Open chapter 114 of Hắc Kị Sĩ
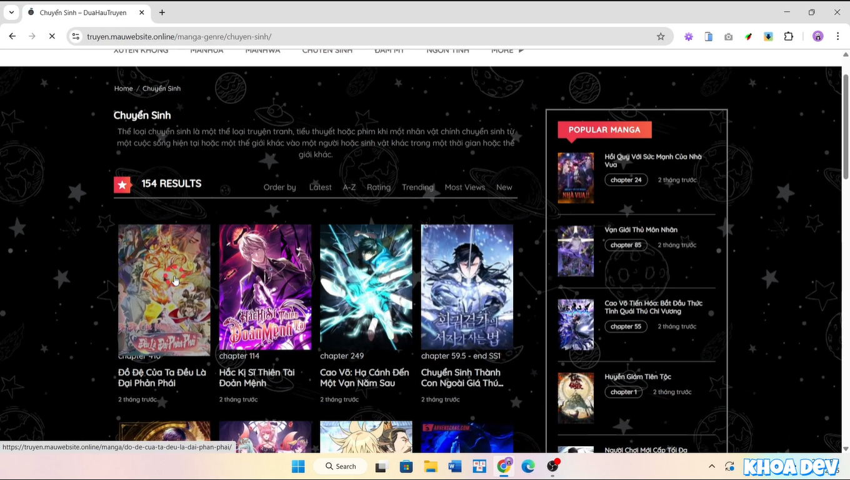 (239, 356)
